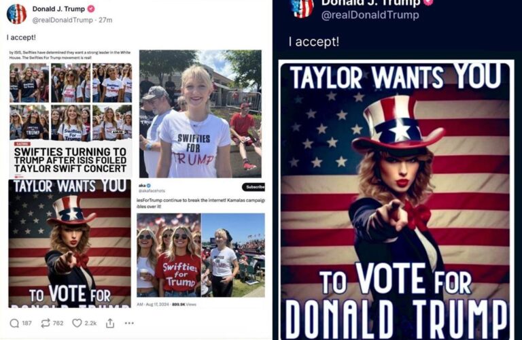
Task: Open the @realDonaldTrump handle in dark post
Action: coord(370,15)
